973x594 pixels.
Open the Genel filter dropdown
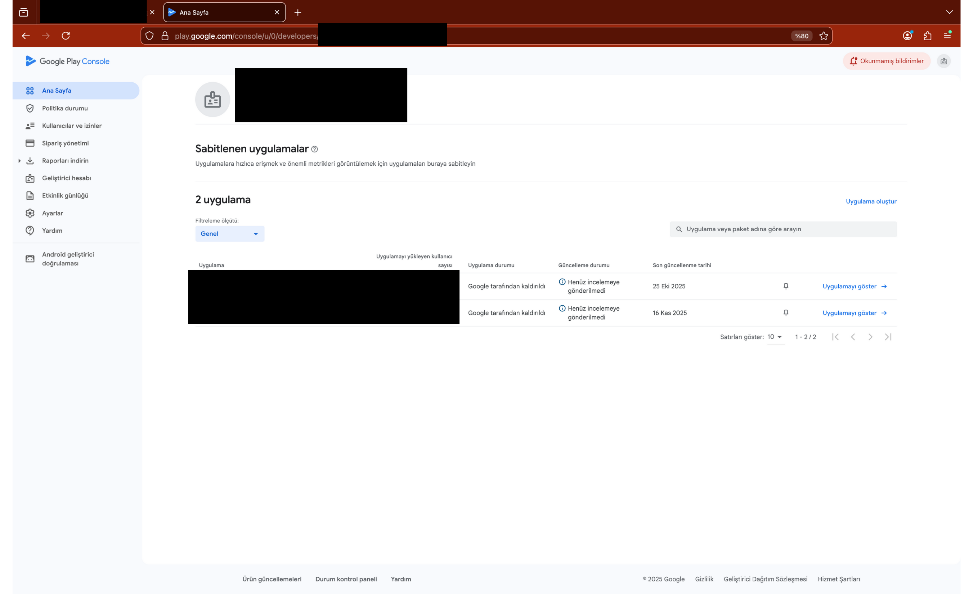pyautogui.click(x=230, y=234)
